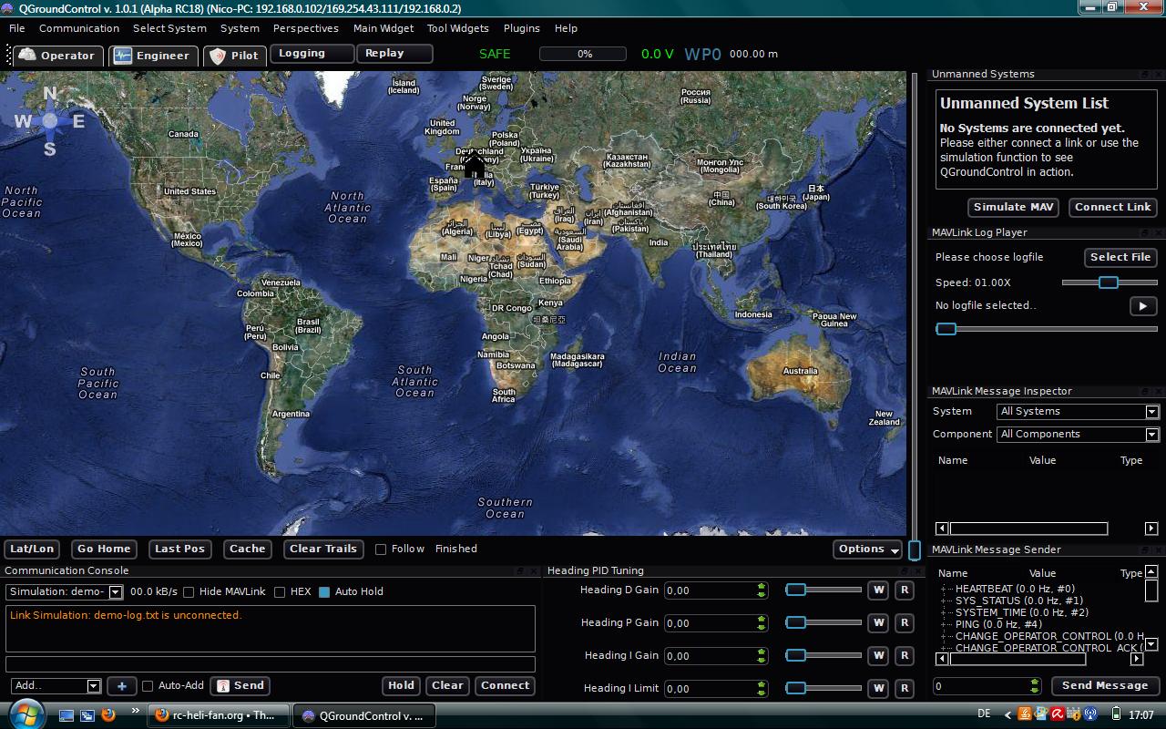Click the Heading D Gain slider

823,590
